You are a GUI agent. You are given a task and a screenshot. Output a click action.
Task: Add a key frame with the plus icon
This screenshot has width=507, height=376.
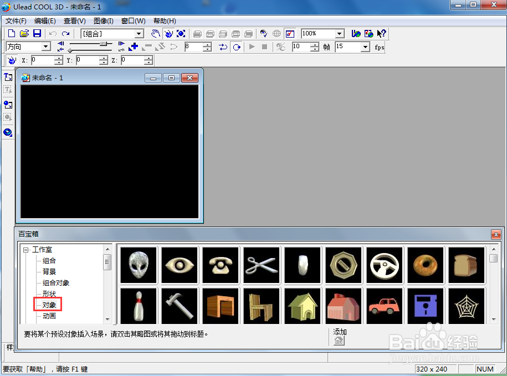click(133, 47)
